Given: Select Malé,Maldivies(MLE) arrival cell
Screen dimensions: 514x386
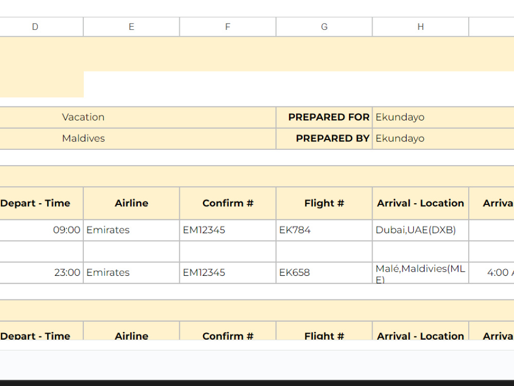Looking at the screenshot, I should point(420,273).
